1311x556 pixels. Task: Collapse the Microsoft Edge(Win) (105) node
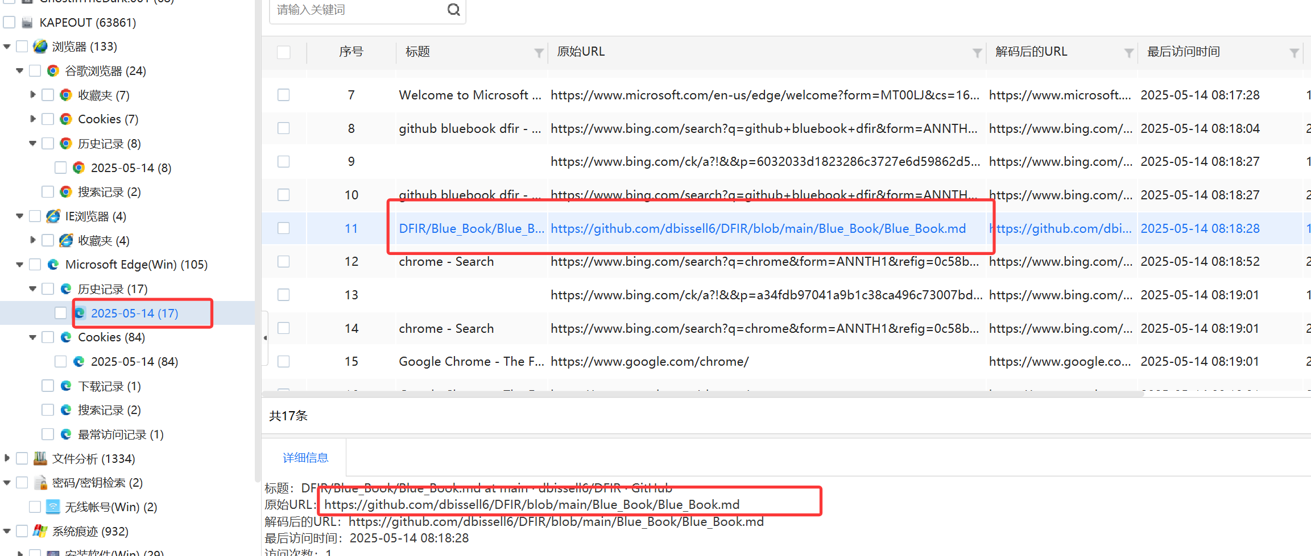pyautogui.click(x=20, y=265)
